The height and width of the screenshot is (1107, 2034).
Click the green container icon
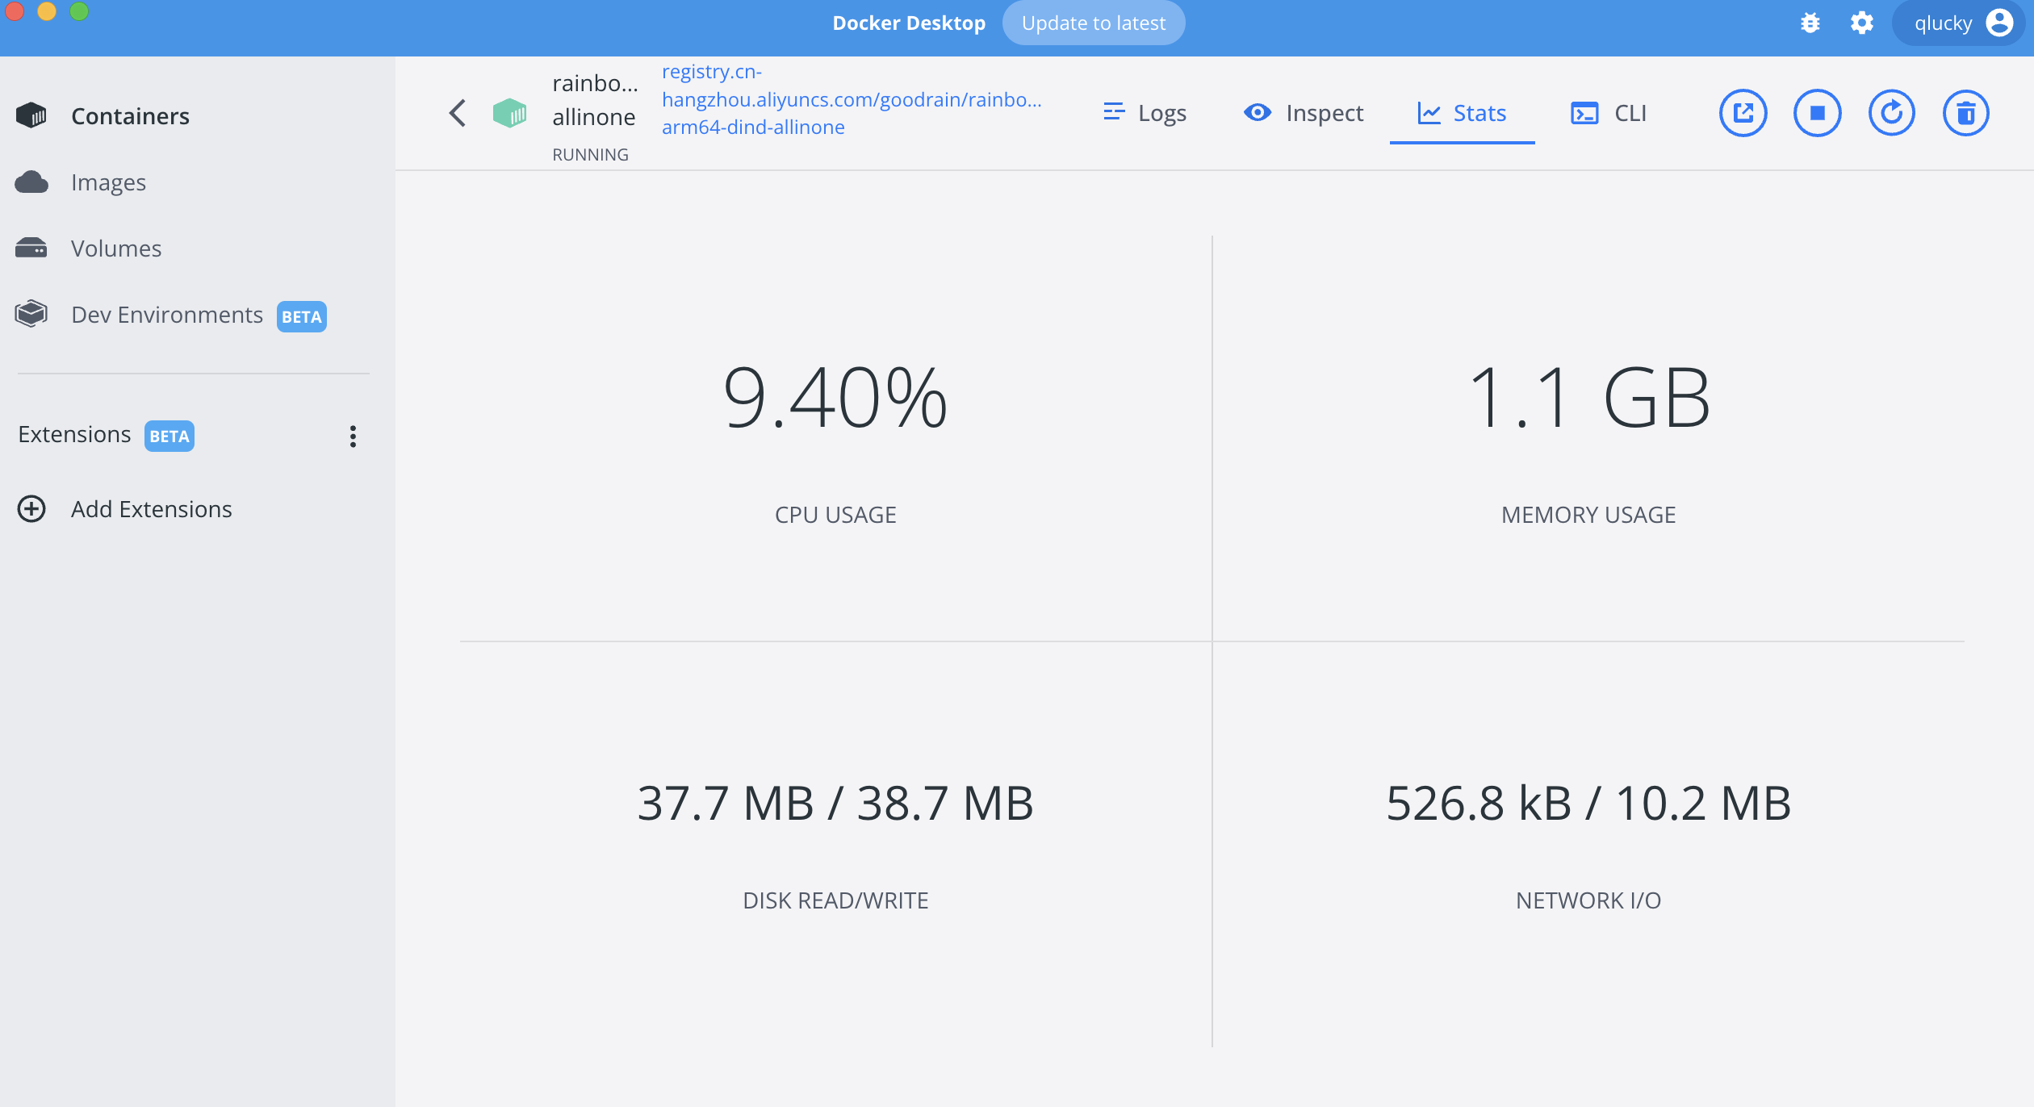pos(509,113)
